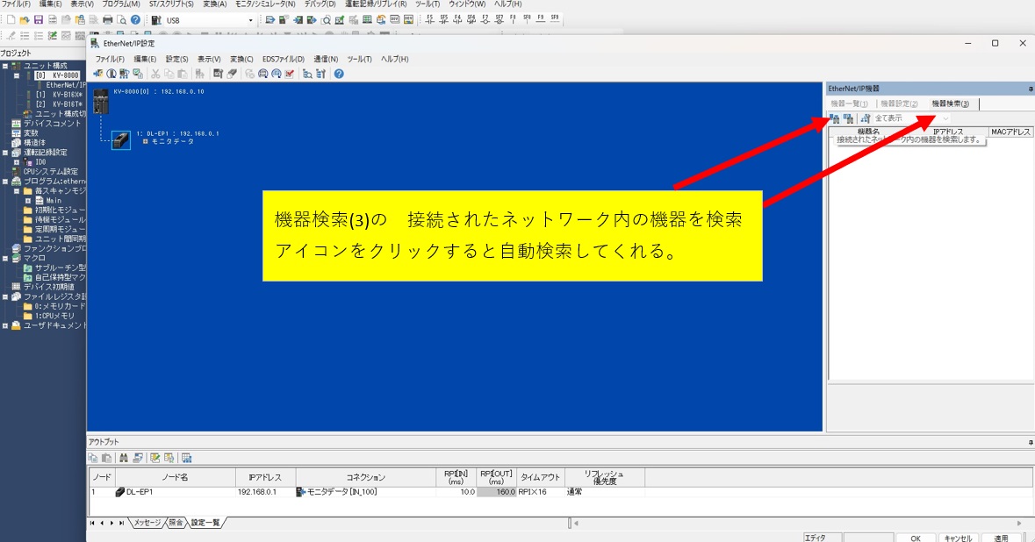The width and height of the screenshot is (1035, 542).
Task: Switch to the 機器一覧(1) tab
Action: click(x=849, y=103)
